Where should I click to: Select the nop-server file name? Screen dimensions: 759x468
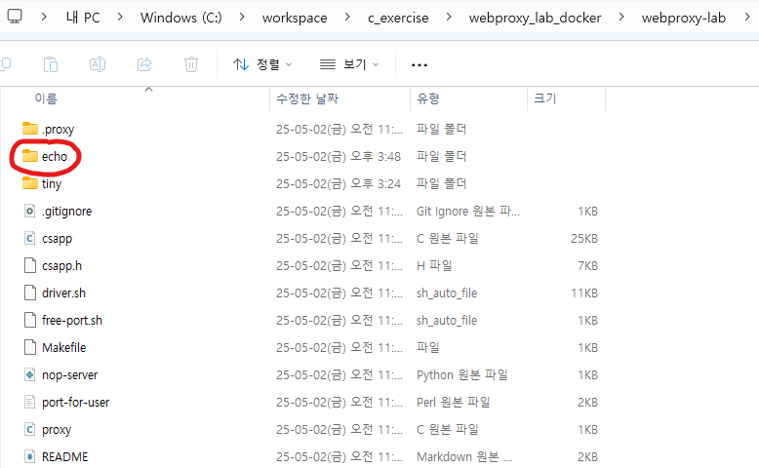click(69, 375)
